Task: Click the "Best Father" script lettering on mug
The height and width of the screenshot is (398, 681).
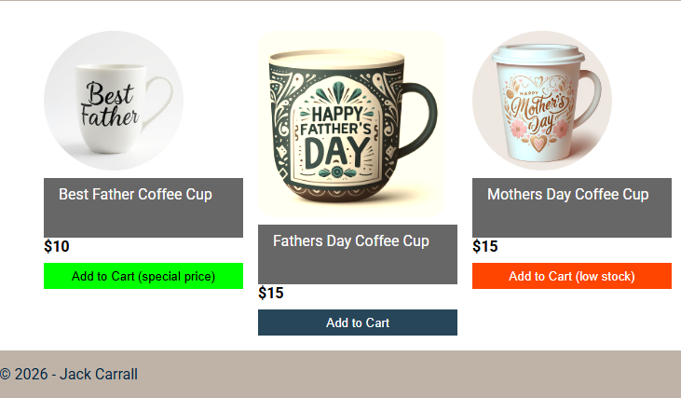Action: tap(110, 105)
